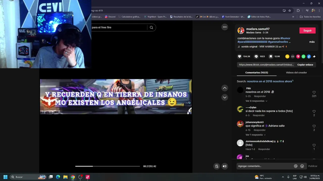Search "nosotros en el 2018 nosotros ahora"

[x=270, y=81]
